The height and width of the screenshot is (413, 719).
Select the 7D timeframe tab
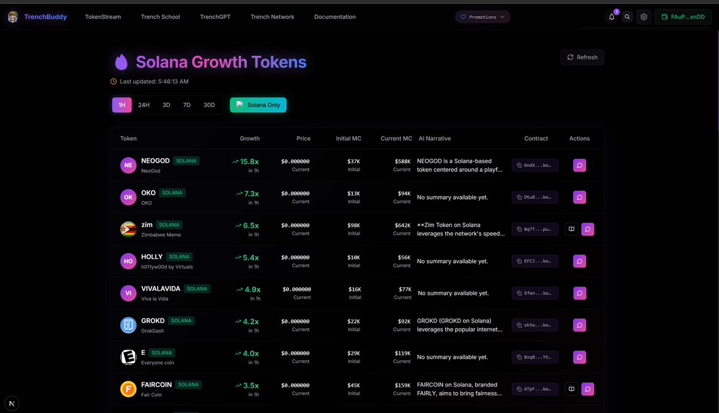(x=187, y=105)
